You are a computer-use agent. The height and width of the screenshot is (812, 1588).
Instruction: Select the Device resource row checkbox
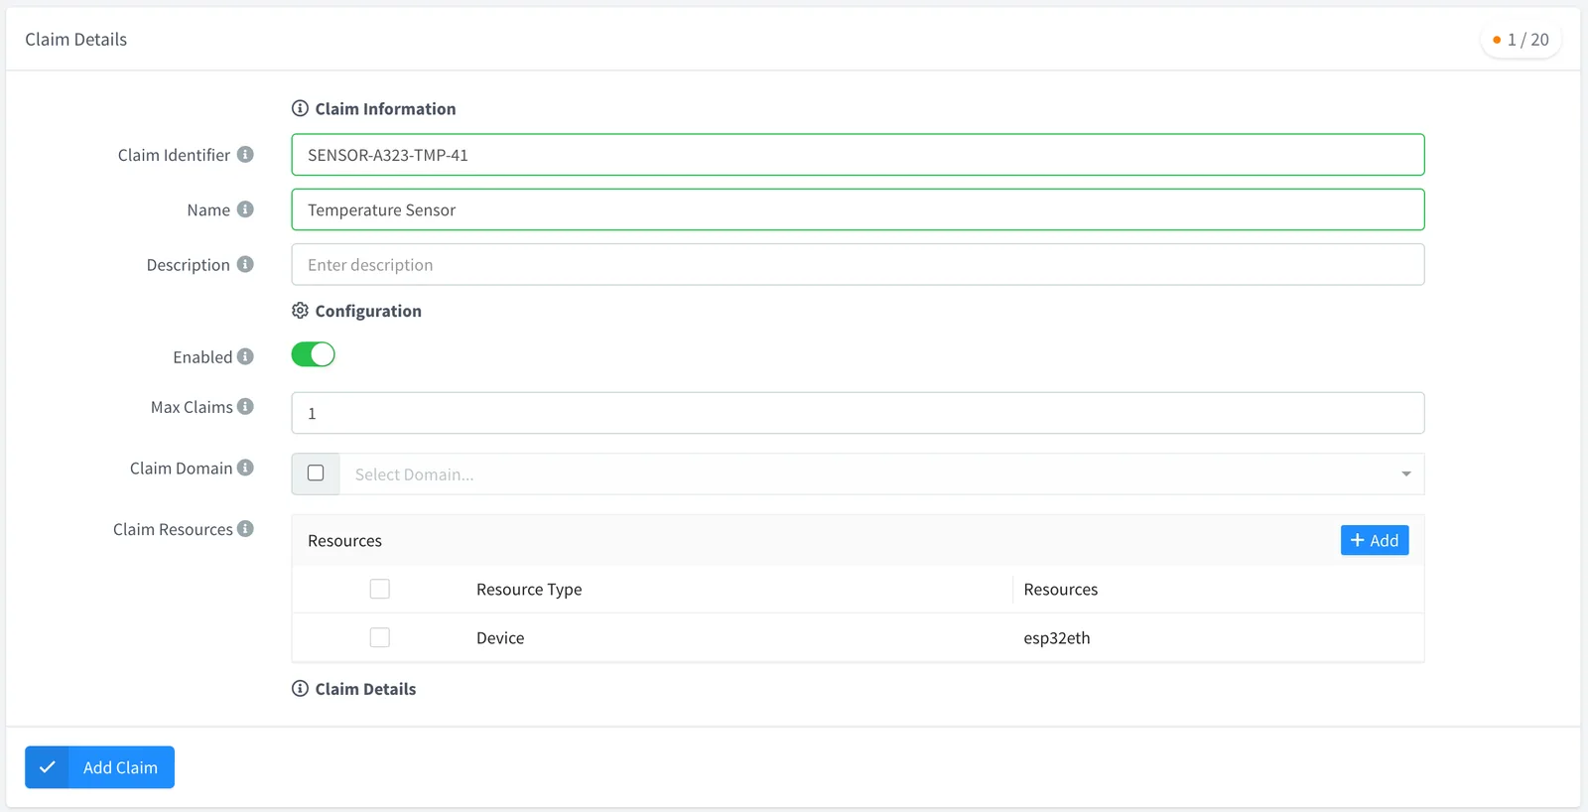[x=379, y=637]
